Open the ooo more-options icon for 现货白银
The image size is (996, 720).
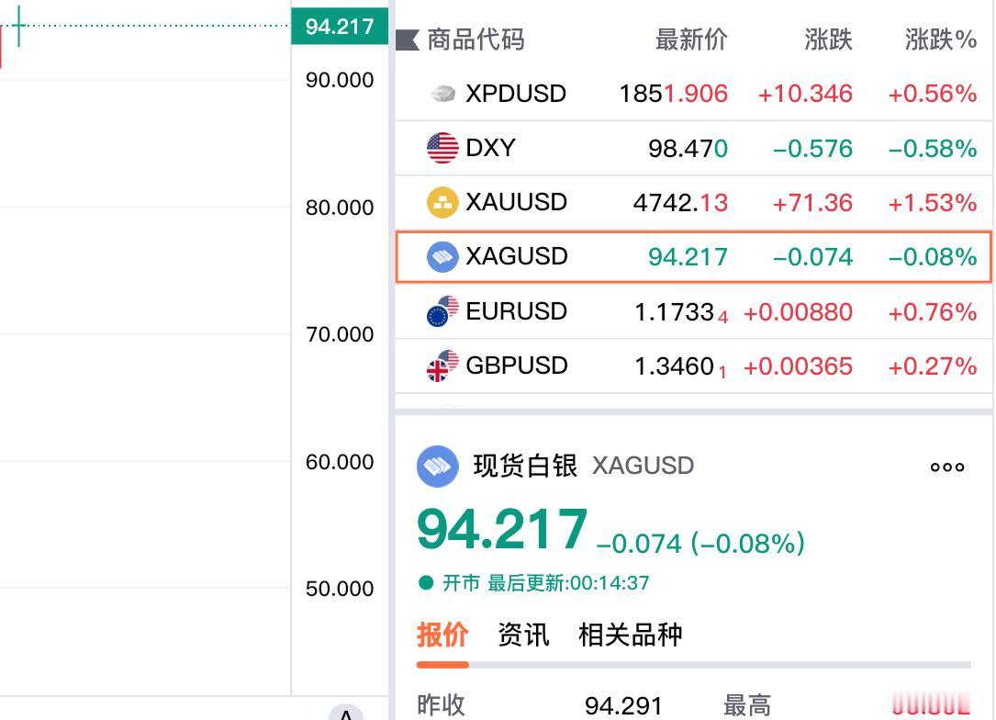tap(946, 467)
